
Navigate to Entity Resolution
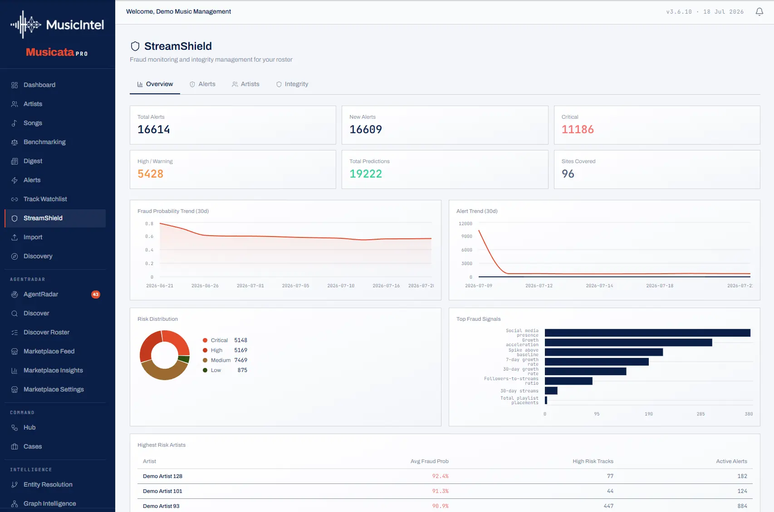55,485
